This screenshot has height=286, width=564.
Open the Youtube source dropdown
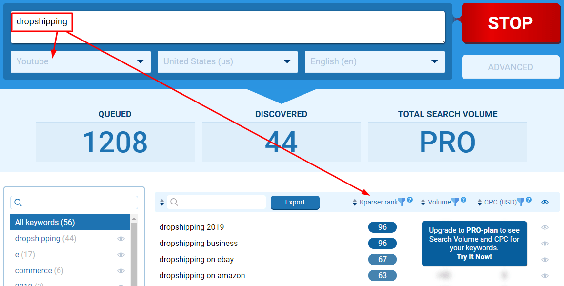pyautogui.click(x=80, y=61)
